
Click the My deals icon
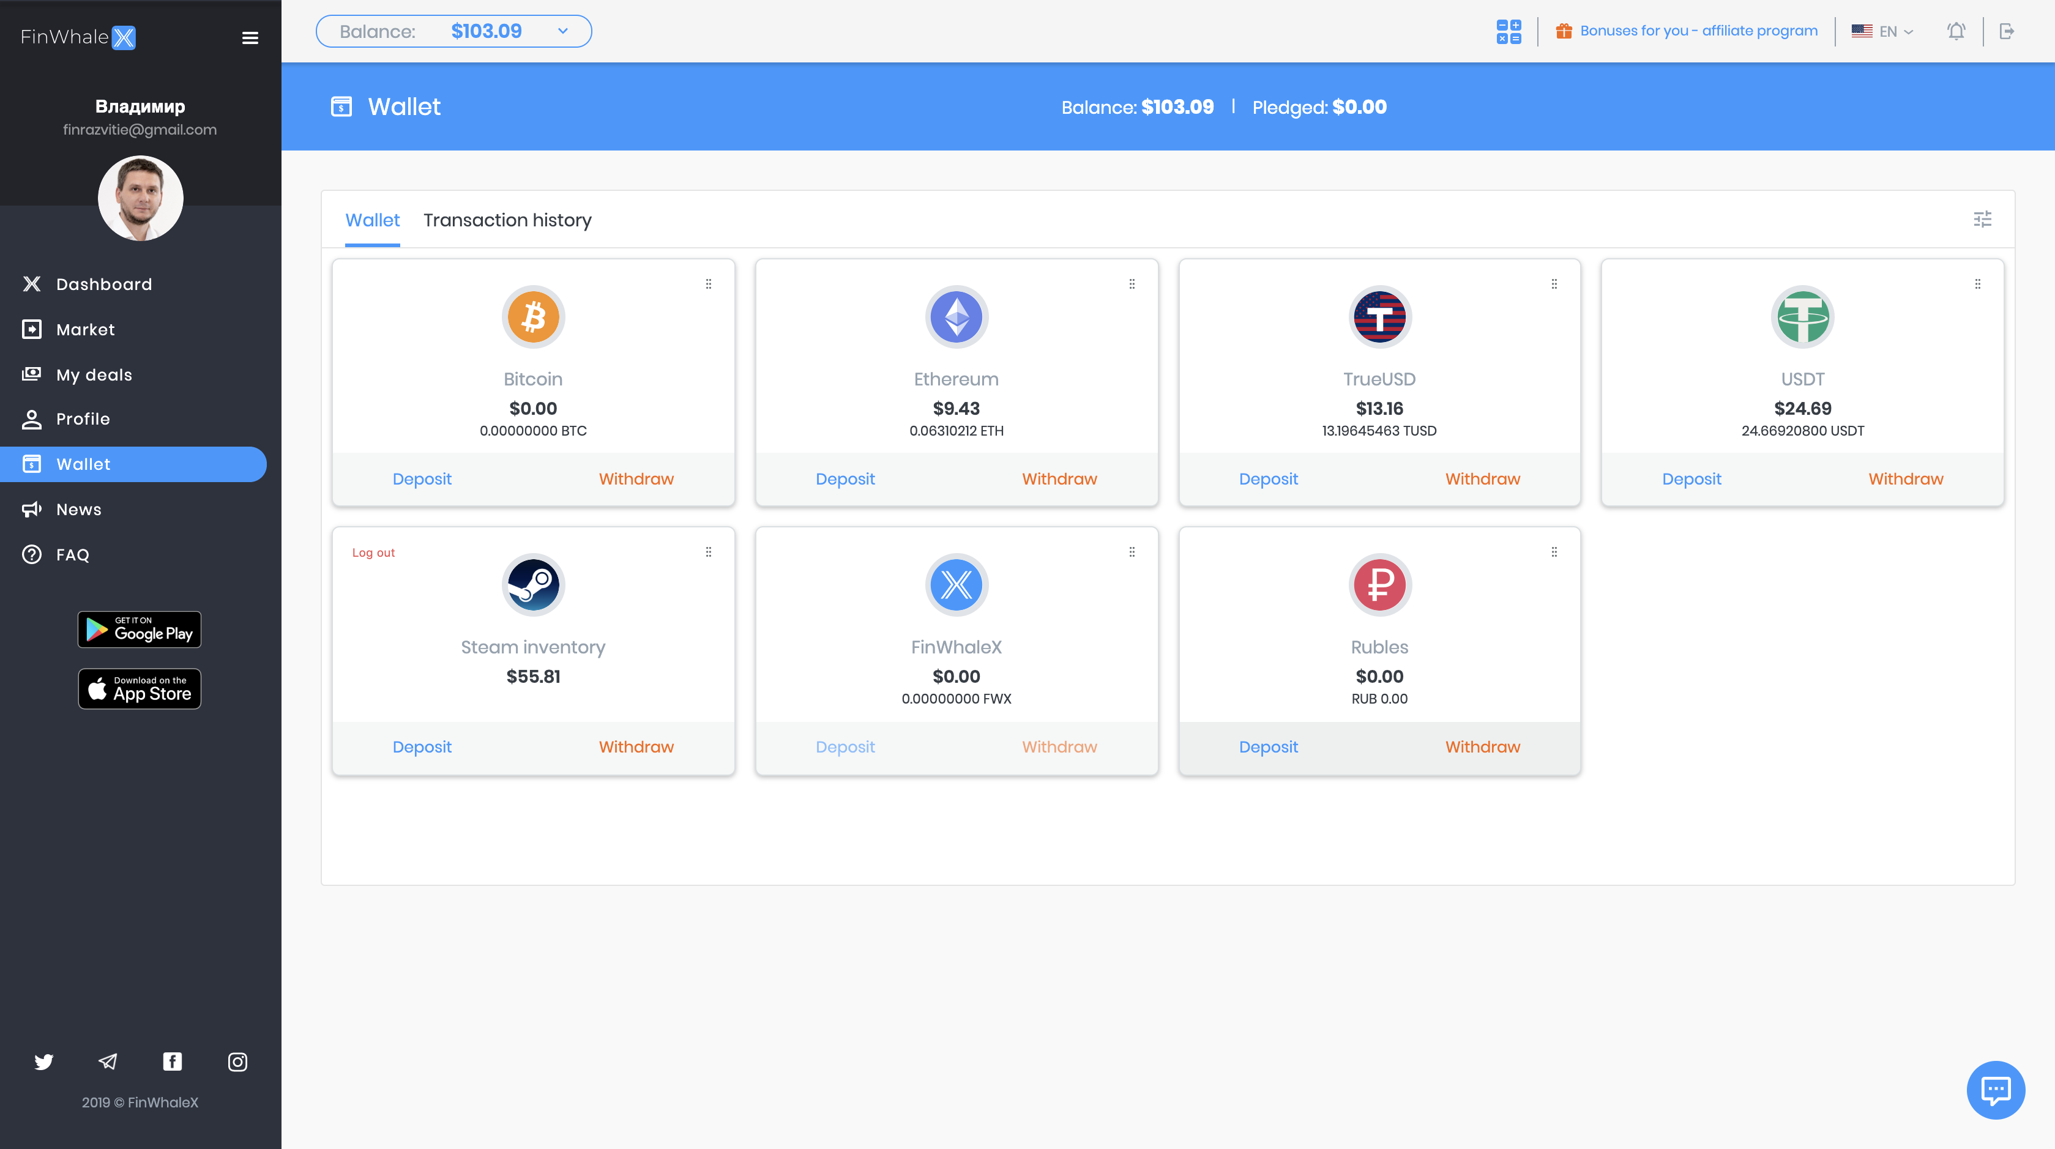pos(32,374)
